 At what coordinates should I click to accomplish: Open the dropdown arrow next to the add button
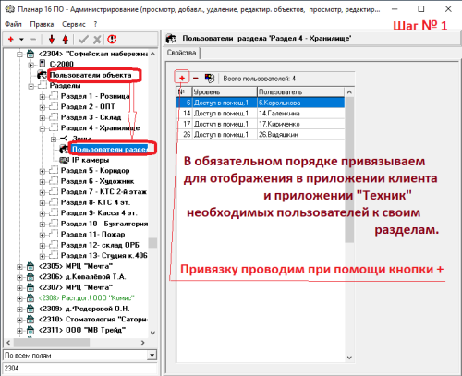click(x=21, y=40)
